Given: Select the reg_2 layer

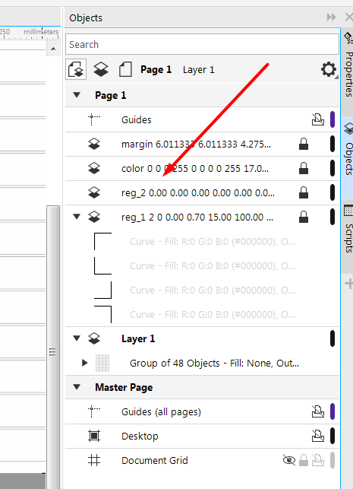Looking at the screenshot, I should 202,192.
